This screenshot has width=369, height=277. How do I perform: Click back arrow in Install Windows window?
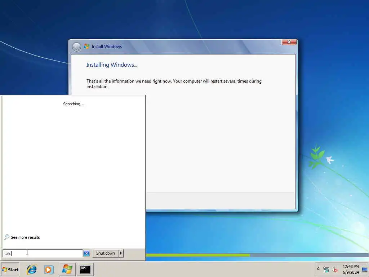(76, 47)
